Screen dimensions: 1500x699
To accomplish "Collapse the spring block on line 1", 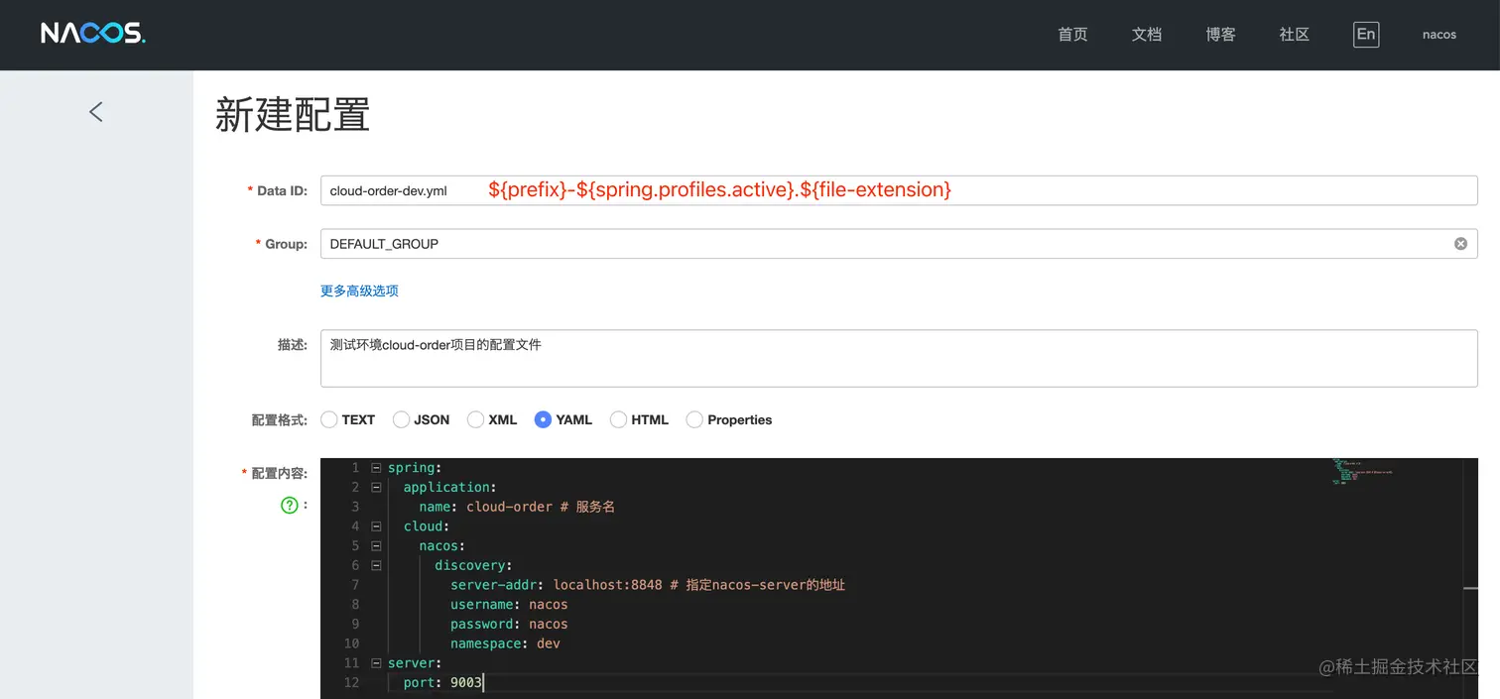I will pos(376,467).
